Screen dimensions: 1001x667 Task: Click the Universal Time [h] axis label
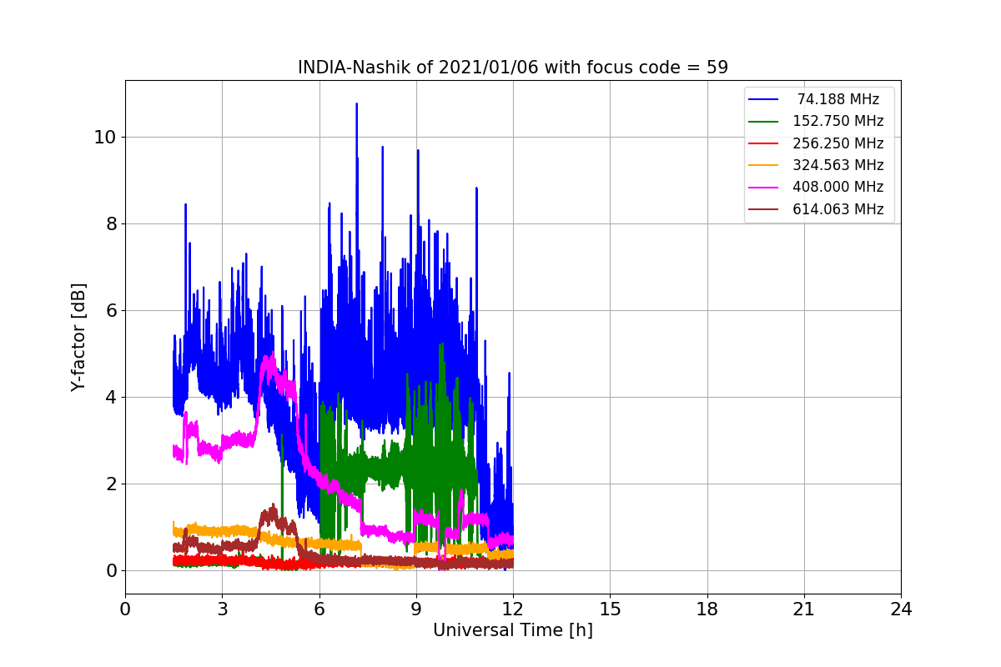(x=513, y=631)
